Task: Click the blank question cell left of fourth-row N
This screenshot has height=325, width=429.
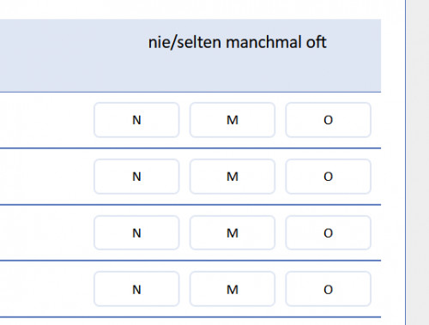Action: click(x=45, y=289)
